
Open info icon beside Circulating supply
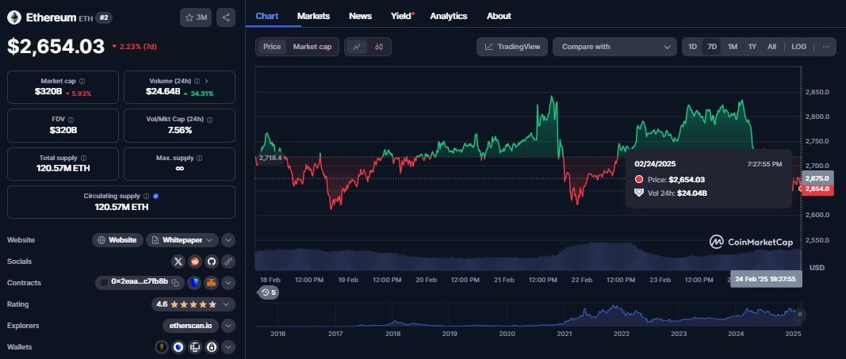146,197
